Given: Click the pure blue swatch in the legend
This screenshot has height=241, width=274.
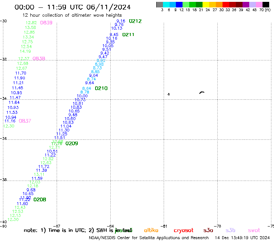Looking at the screenshot, I should pos(179,4).
